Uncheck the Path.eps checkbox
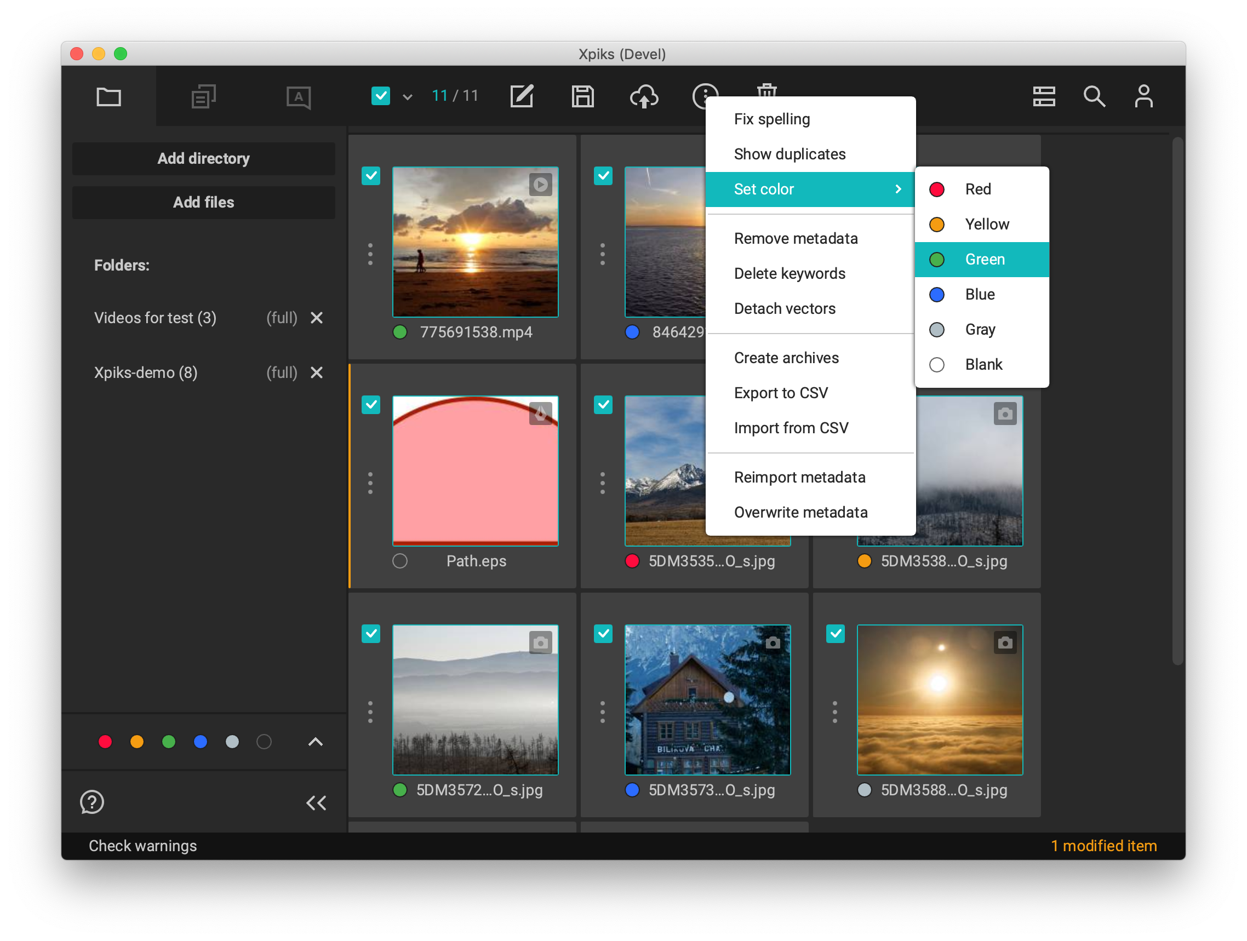This screenshot has height=941, width=1247. click(x=371, y=405)
